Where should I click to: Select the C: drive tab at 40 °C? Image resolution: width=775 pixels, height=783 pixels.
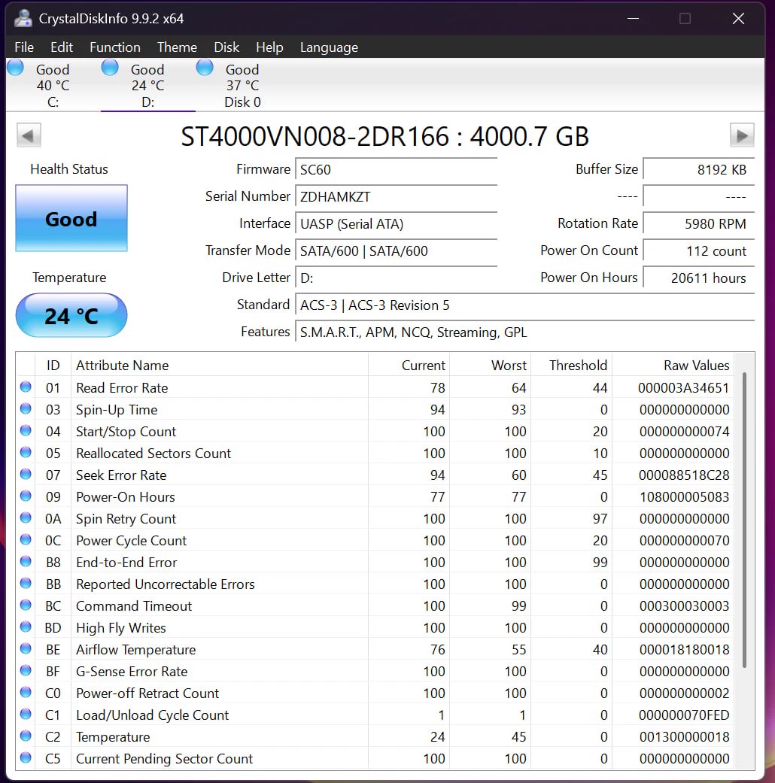[x=53, y=85]
